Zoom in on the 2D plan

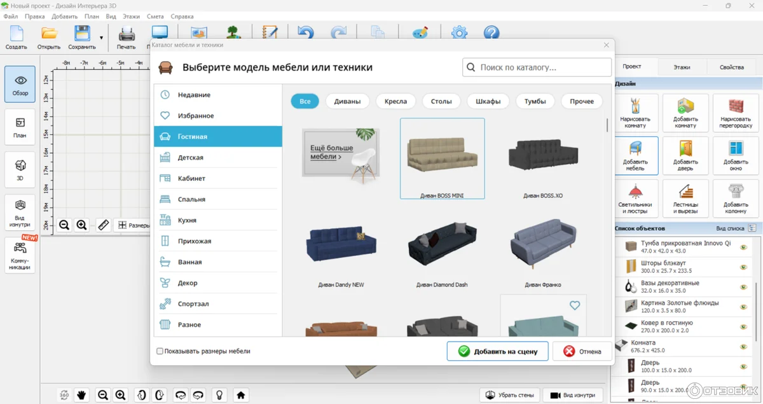coord(82,225)
